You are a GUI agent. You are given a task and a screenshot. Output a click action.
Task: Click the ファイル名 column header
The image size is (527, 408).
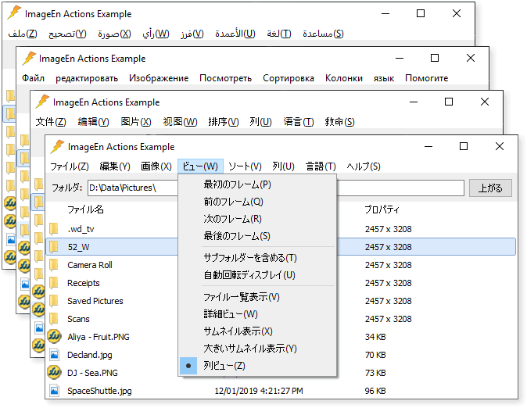tap(85, 209)
